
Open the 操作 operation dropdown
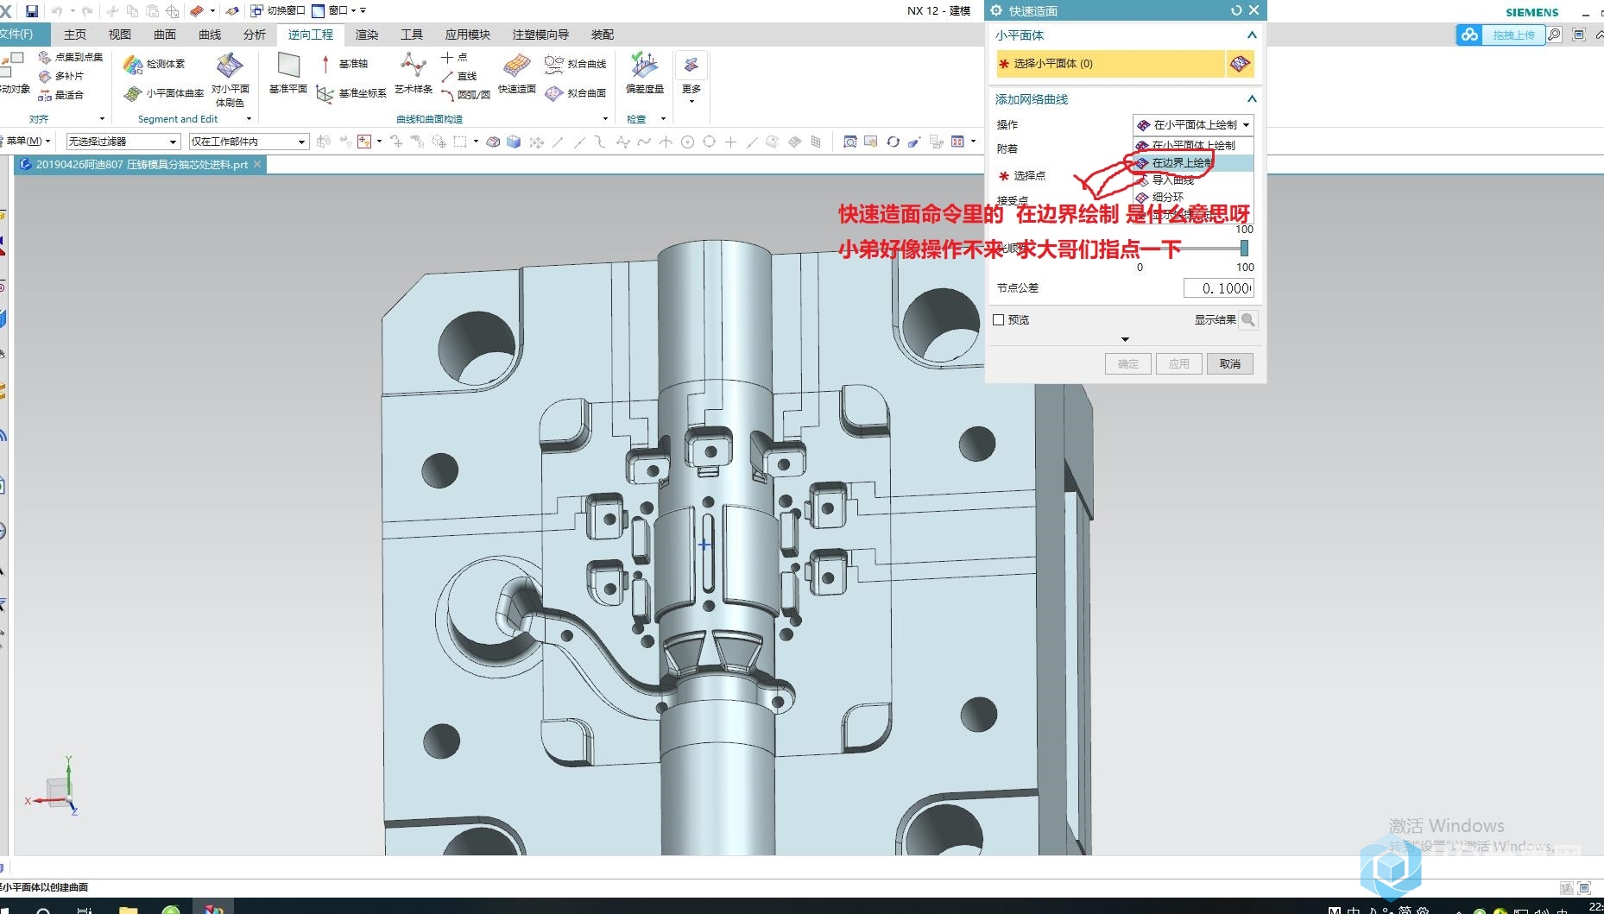tap(1193, 125)
